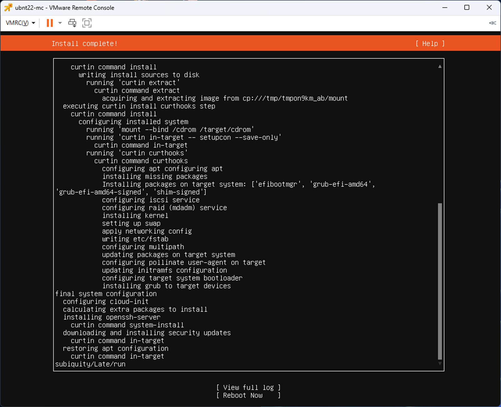Click 'calculating extra packages to install' line
The image size is (501, 407).
pos(135,309)
